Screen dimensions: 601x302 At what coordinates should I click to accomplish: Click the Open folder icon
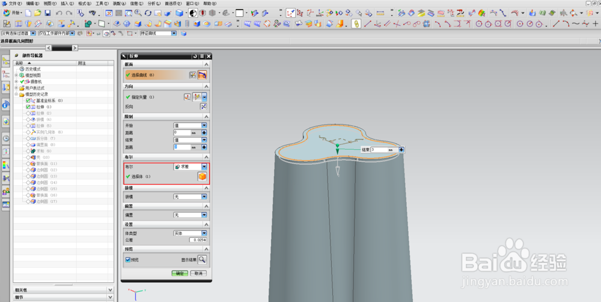pos(37,13)
